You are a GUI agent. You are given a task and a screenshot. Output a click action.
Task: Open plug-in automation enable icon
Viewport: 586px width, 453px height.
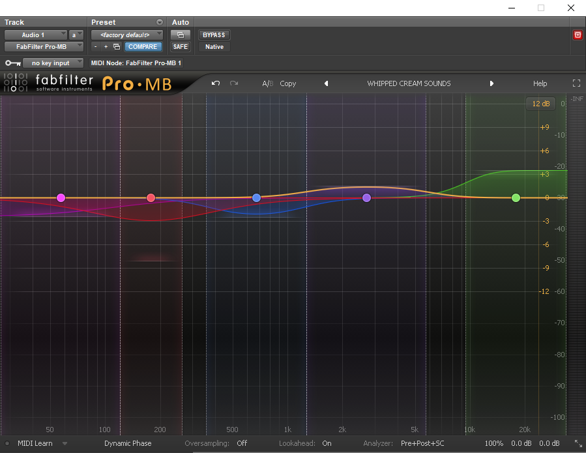pos(181,35)
